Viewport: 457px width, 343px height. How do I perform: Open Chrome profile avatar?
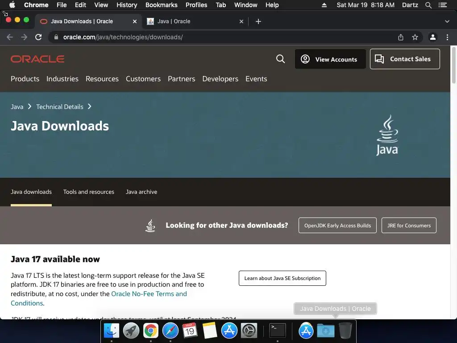tap(433, 37)
